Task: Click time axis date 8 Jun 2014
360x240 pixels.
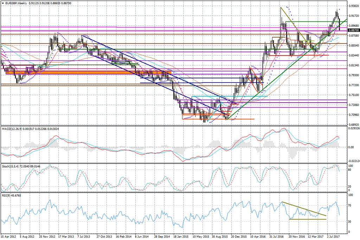Action: pos(142,236)
